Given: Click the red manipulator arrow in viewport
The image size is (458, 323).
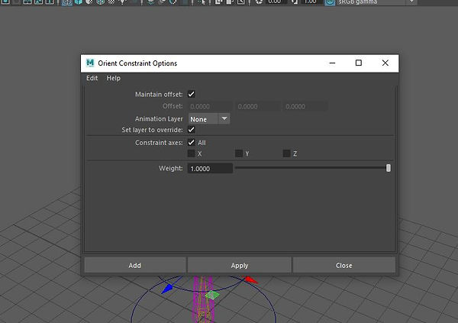Looking at the screenshot, I should click(x=251, y=279).
